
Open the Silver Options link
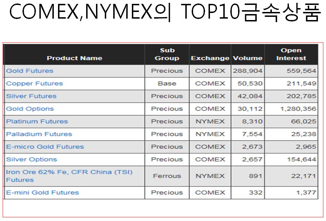[x=31, y=160]
